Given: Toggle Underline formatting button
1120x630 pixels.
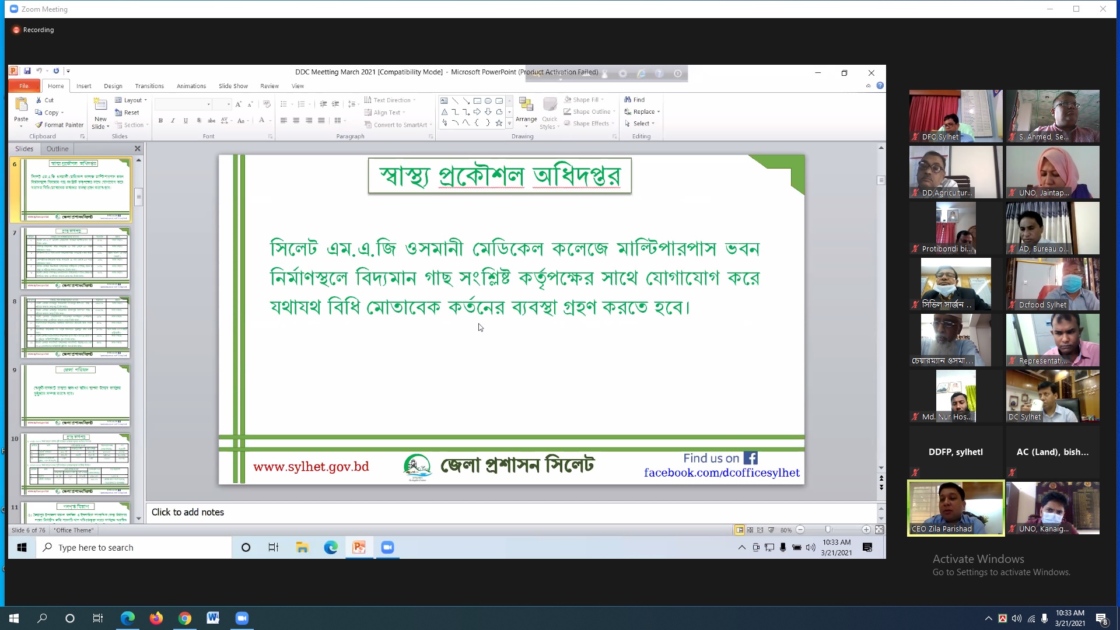Looking at the screenshot, I should 185,121.
